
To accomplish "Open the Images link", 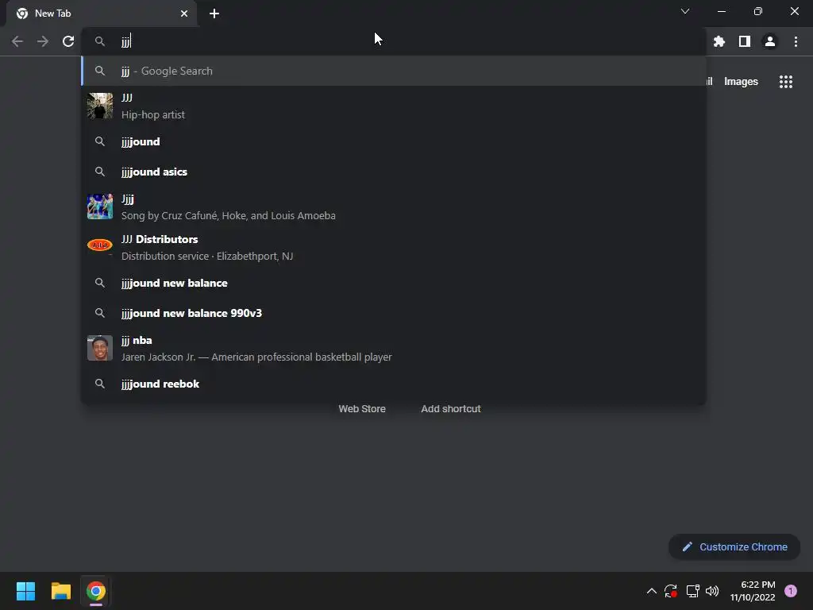I will coord(741,82).
